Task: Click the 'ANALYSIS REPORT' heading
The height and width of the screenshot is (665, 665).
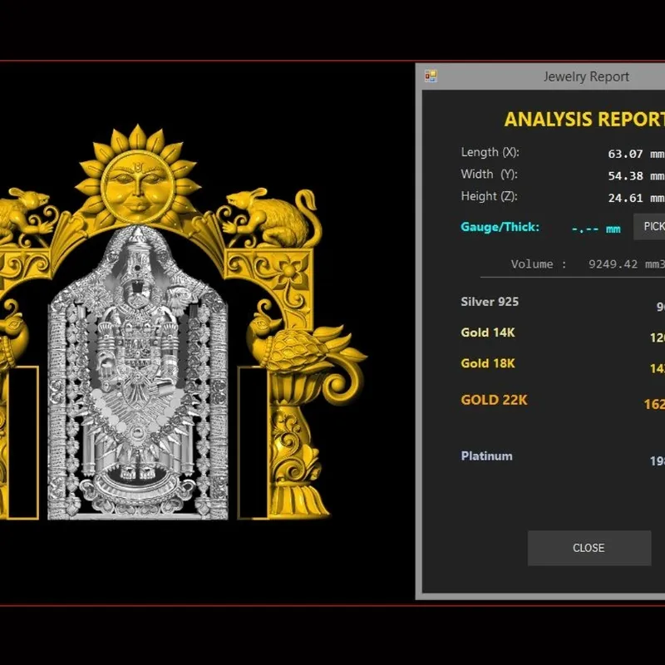Action: 584,119
